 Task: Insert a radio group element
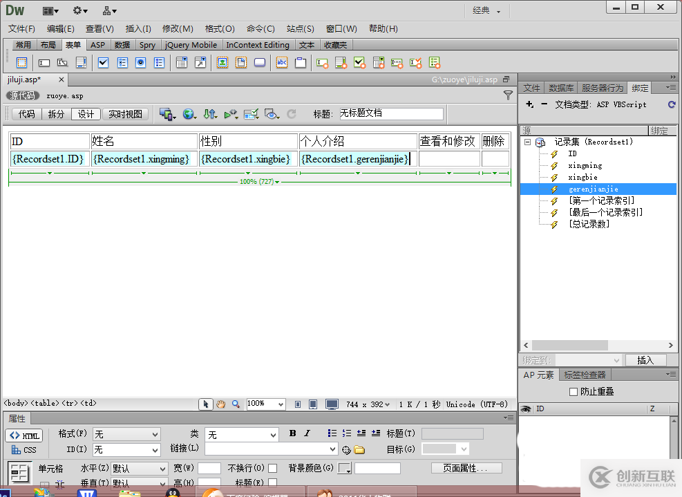(159, 63)
